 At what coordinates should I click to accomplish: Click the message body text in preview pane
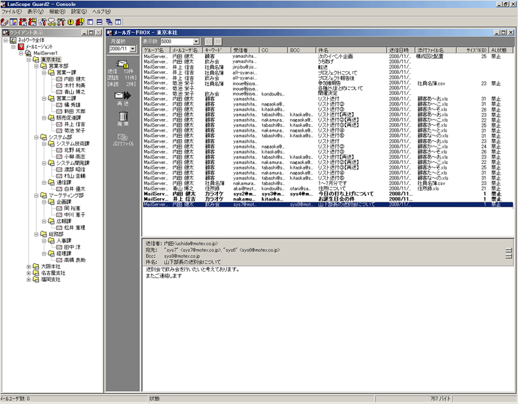192,272
